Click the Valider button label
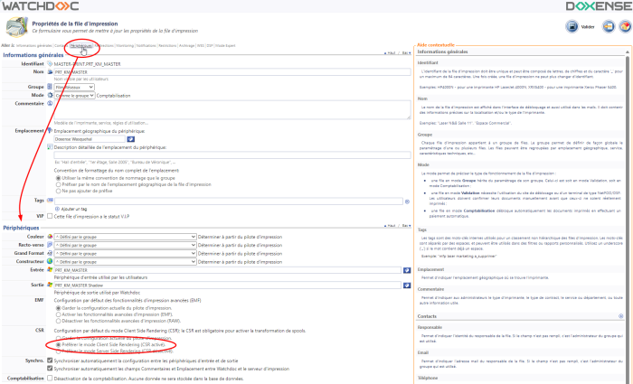Screen dimensions: 633x384 587,27
